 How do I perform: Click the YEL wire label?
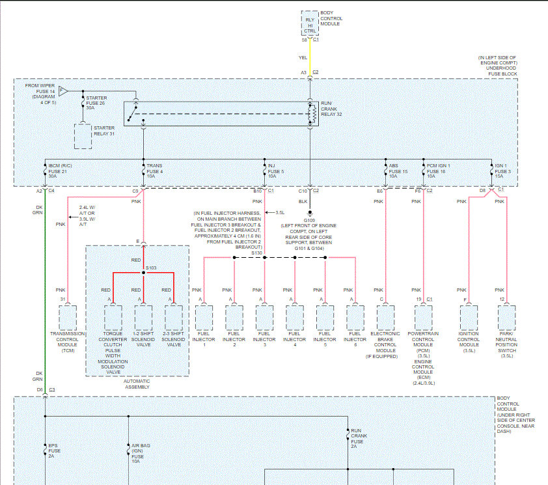click(303, 58)
